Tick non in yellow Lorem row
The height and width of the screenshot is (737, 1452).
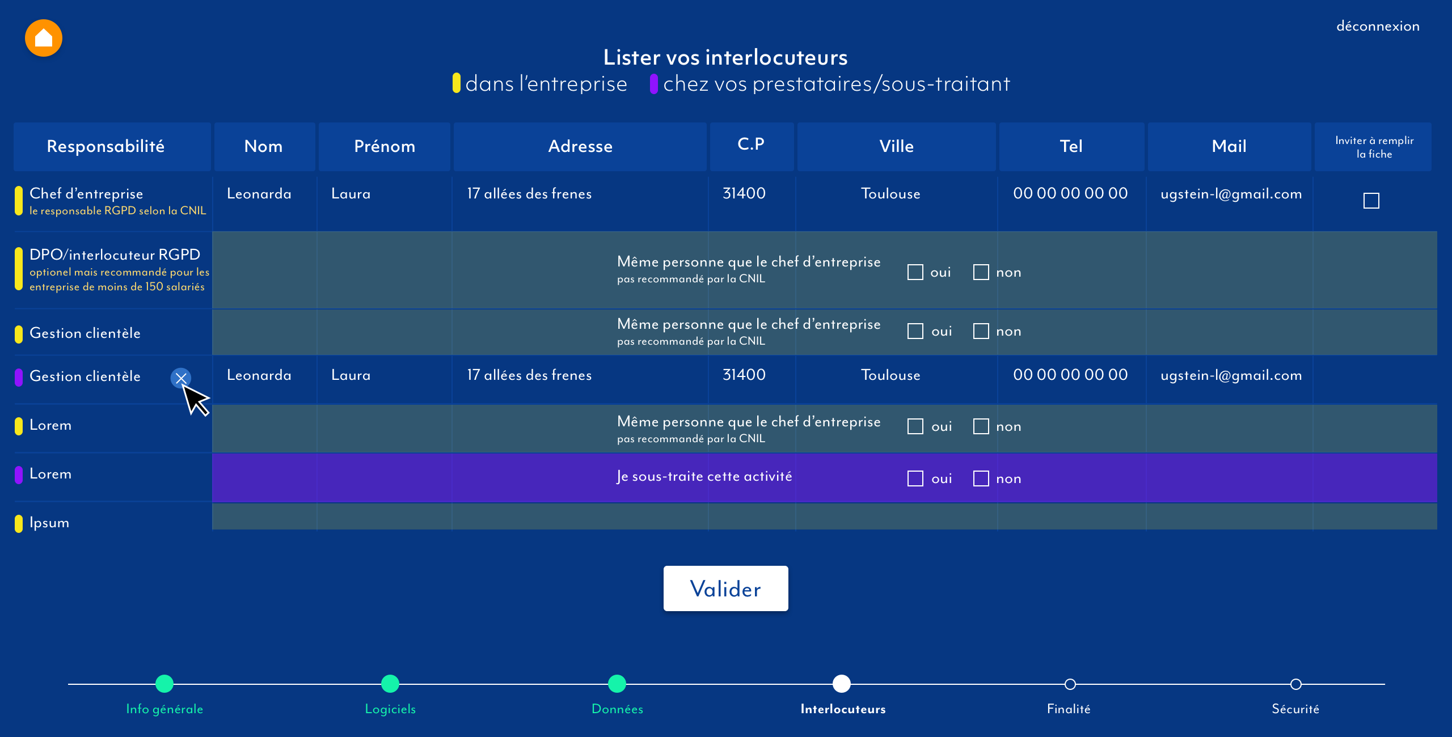pyautogui.click(x=981, y=426)
